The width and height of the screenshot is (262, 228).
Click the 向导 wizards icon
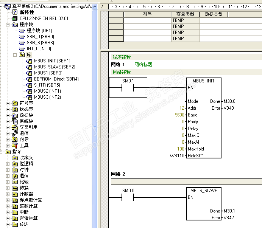15,140
